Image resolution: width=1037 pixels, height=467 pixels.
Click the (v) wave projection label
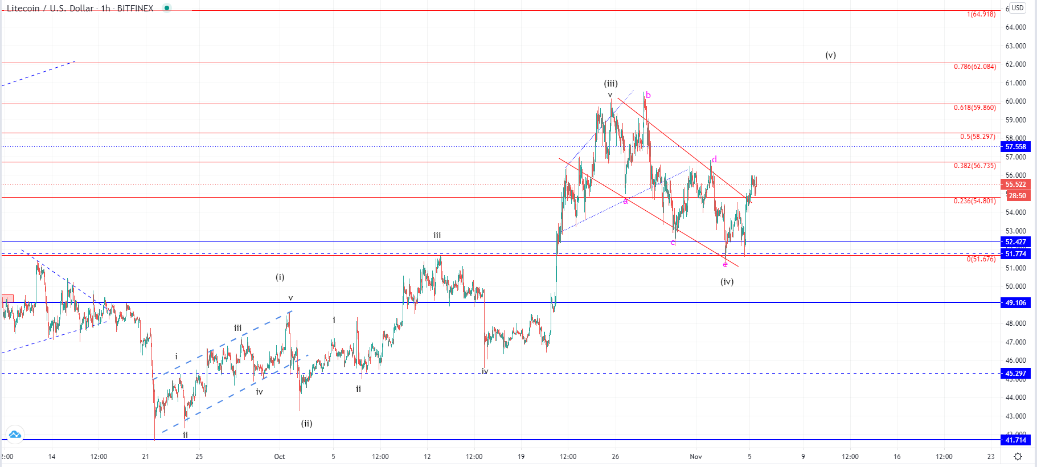point(830,55)
